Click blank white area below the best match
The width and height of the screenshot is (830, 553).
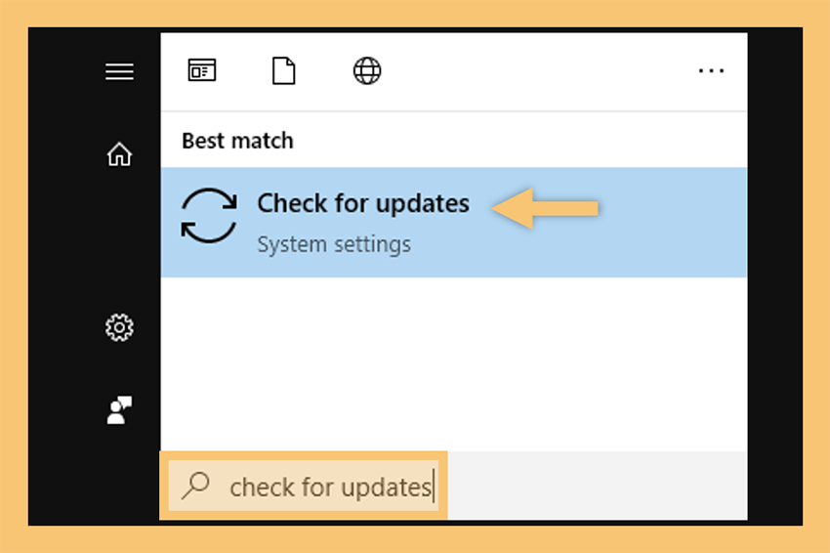pyautogui.click(x=454, y=364)
